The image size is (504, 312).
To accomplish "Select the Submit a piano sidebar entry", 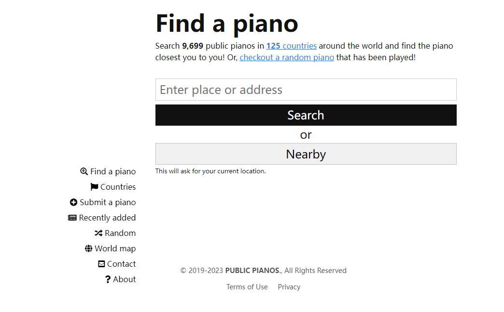I will (107, 202).
